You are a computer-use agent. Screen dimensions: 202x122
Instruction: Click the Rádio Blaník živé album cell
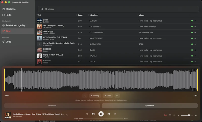(x=146, y=32)
